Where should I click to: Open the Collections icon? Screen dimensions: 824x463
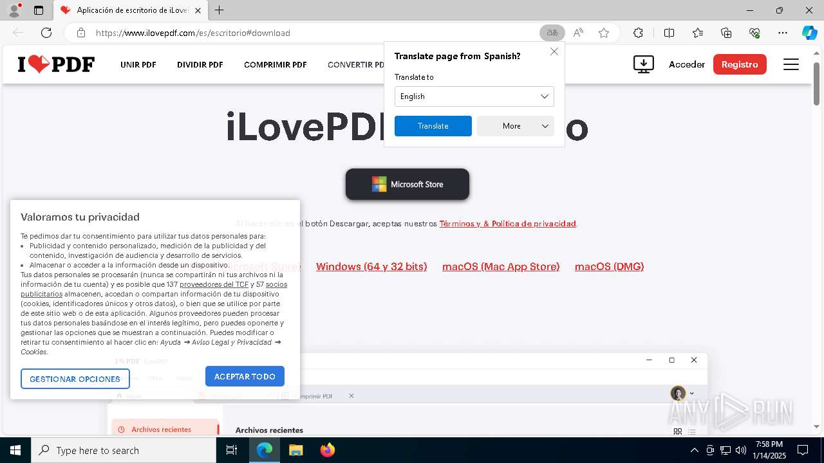726,33
